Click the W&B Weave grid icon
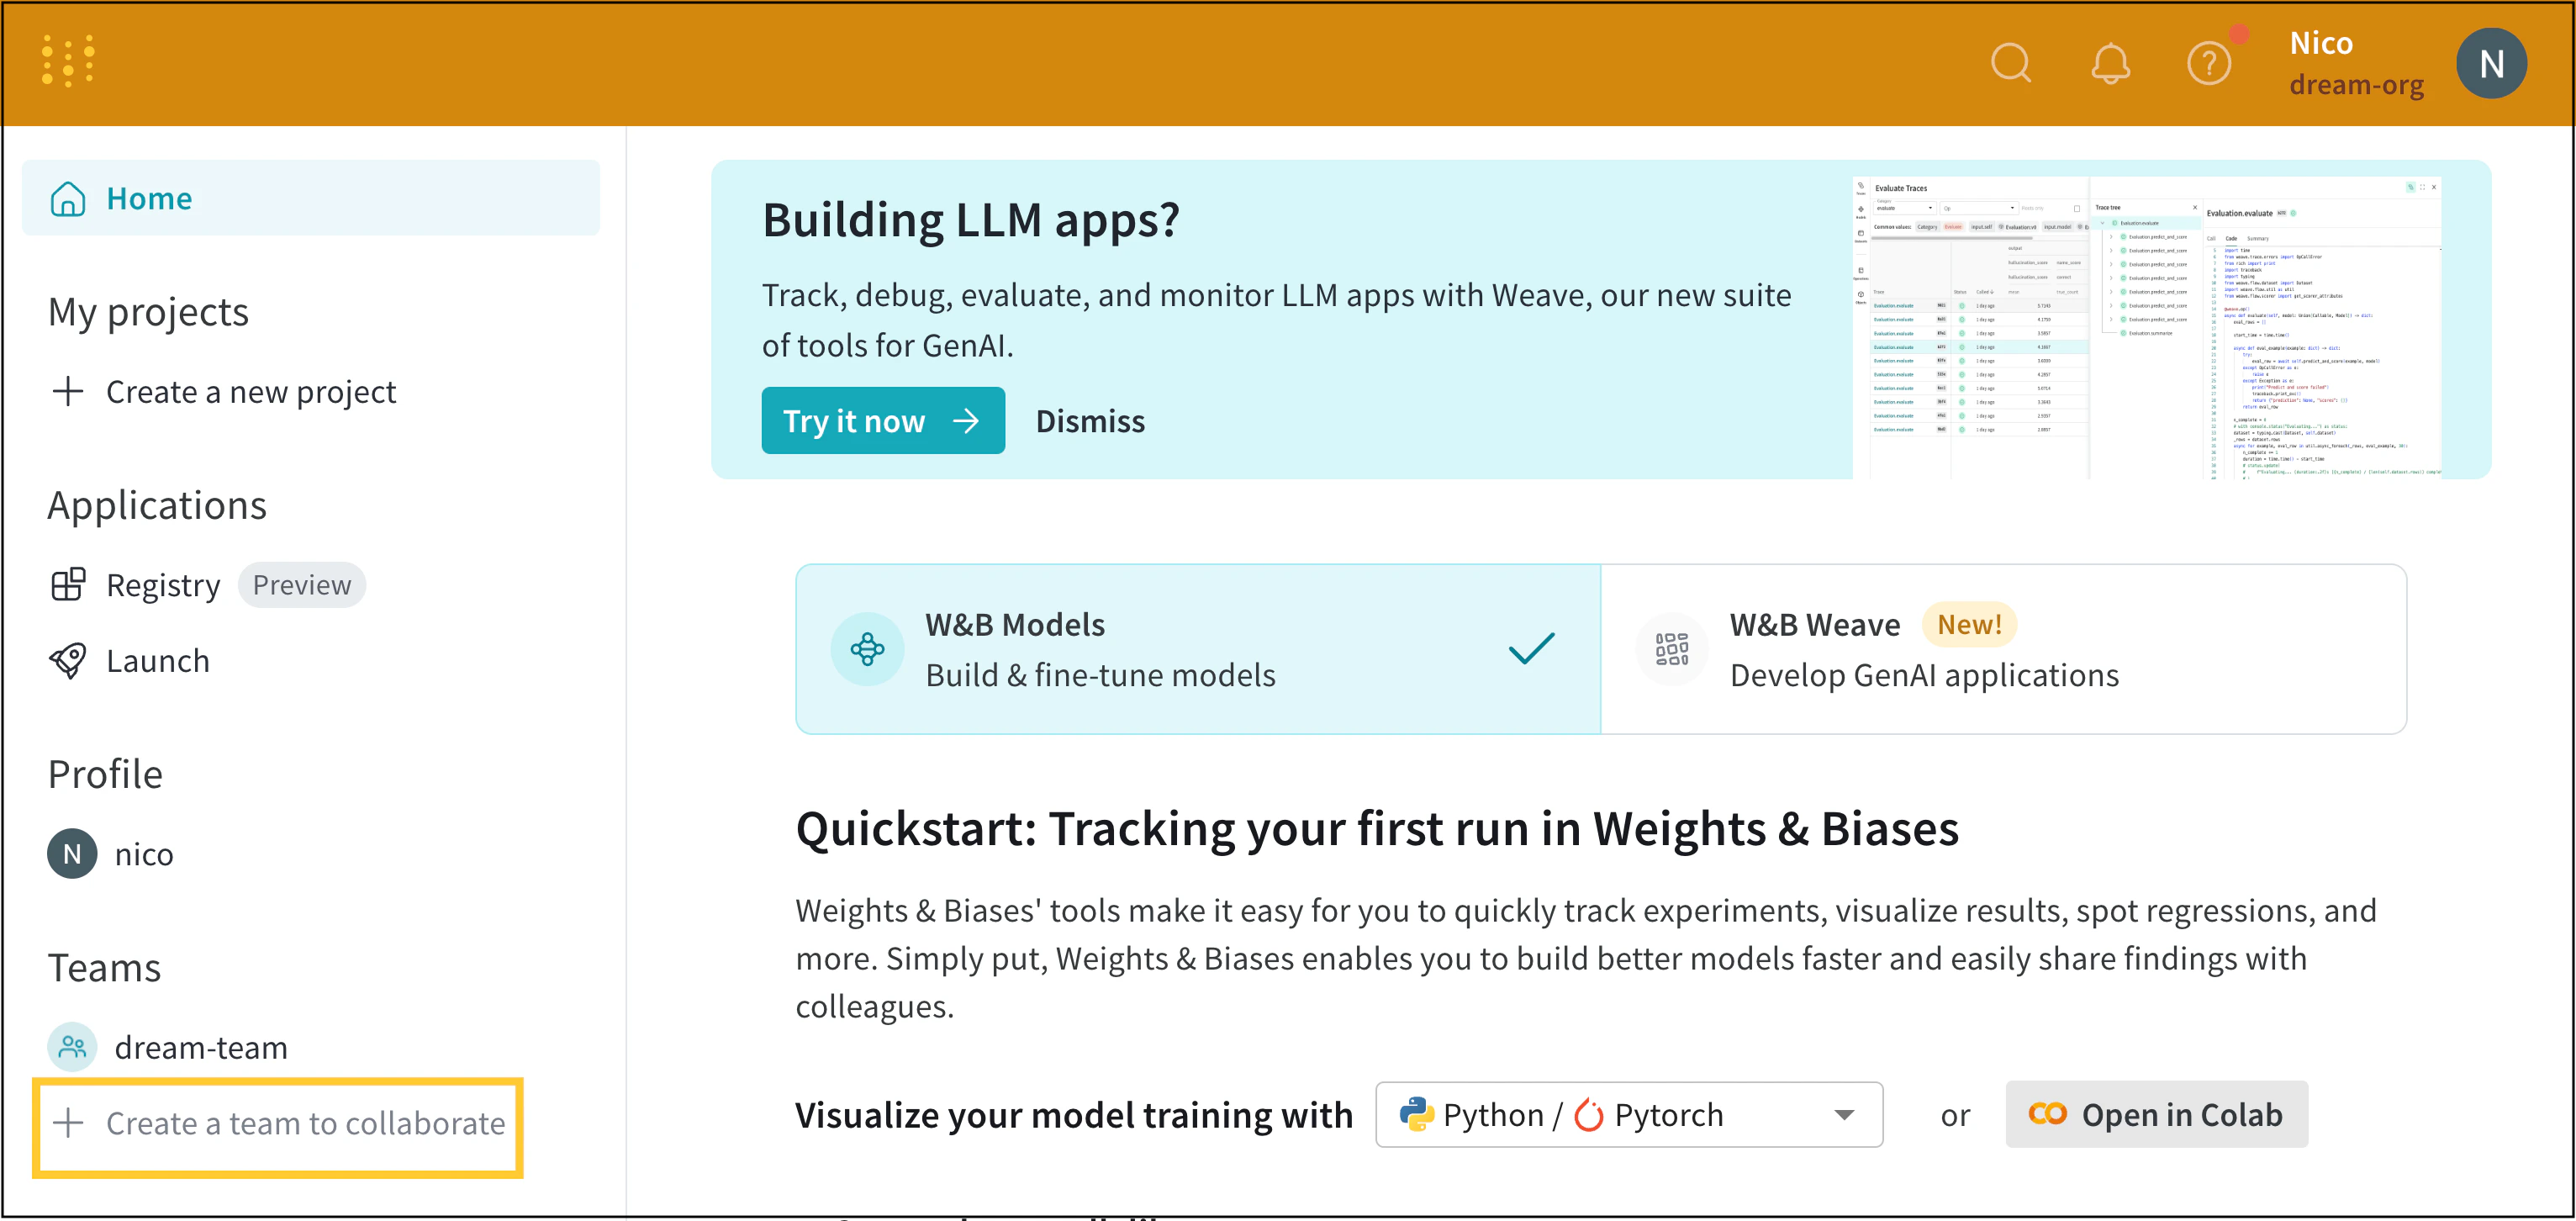 pos(1671,649)
